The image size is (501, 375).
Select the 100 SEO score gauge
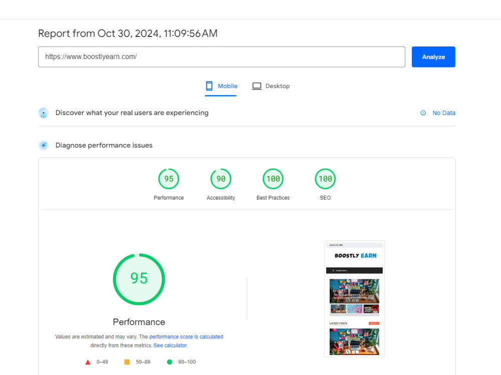point(325,178)
